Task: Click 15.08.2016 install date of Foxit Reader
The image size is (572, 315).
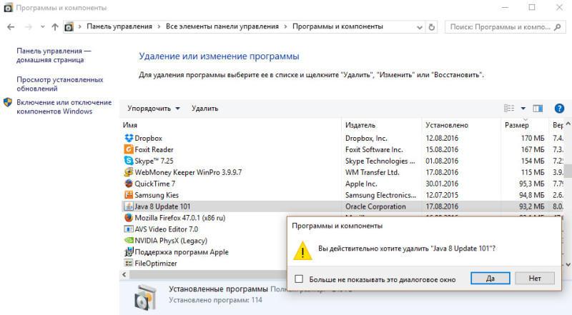Action: [442, 149]
